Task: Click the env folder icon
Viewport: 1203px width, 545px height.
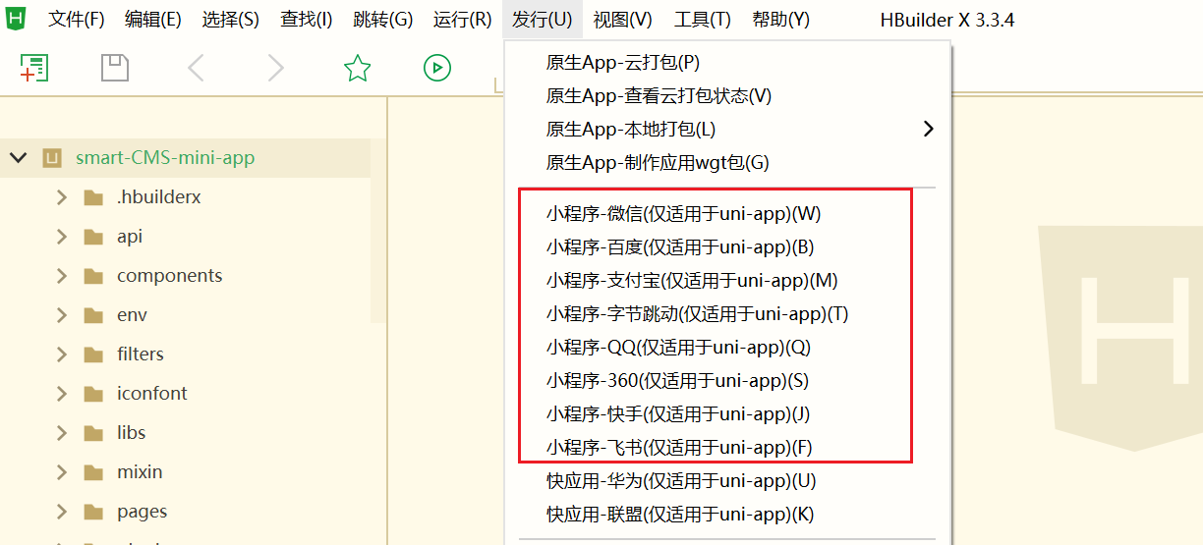Action: (x=93, y=315)
